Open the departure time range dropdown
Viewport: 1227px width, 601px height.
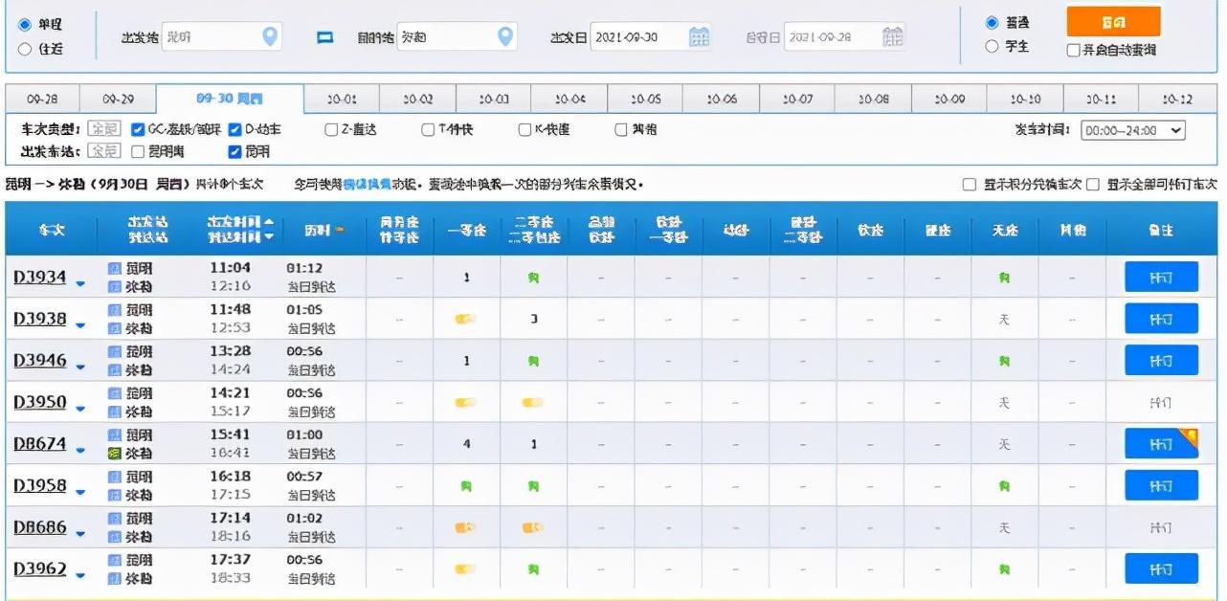1133,130
